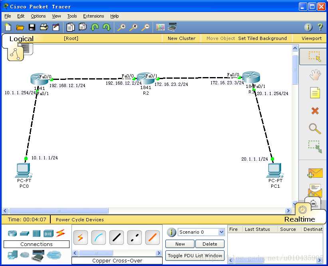Click the R2 router in the topology
Screen dimensions: 328x266
click(145, 78)
